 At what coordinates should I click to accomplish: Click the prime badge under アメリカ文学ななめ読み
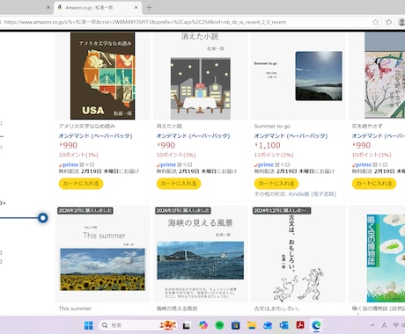click(x=69, y=164)
